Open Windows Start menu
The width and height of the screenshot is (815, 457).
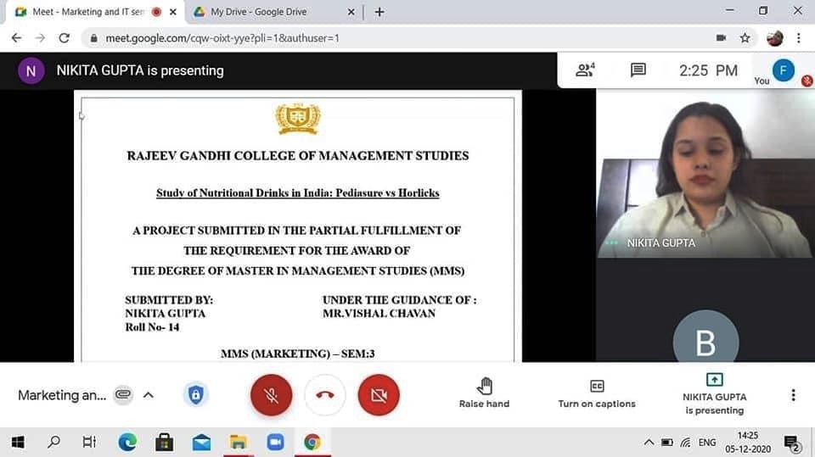click(x=18, y=442)
